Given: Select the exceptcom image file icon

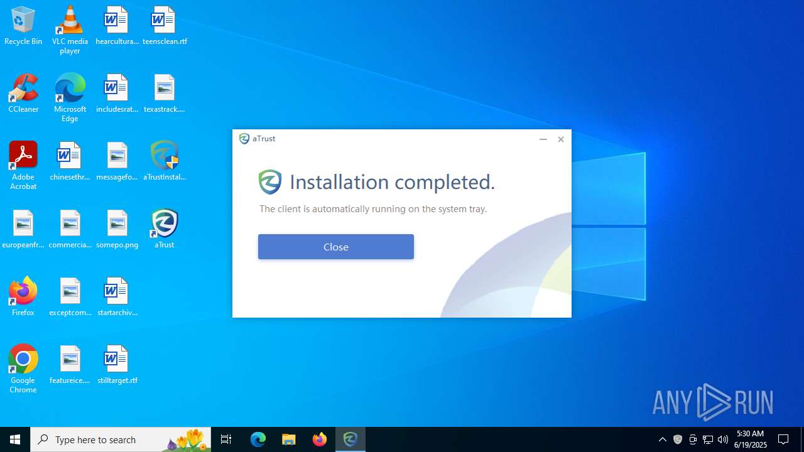Looking at the screenshot, I should coord(70,298).
